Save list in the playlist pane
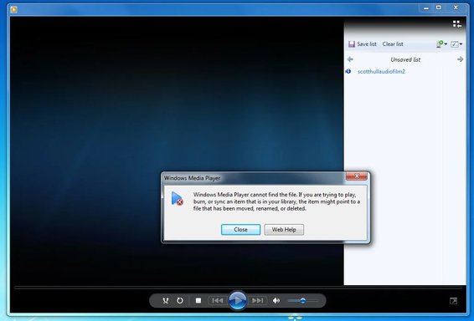The width and height of the screenshot is (474, 321). [363, 44]
